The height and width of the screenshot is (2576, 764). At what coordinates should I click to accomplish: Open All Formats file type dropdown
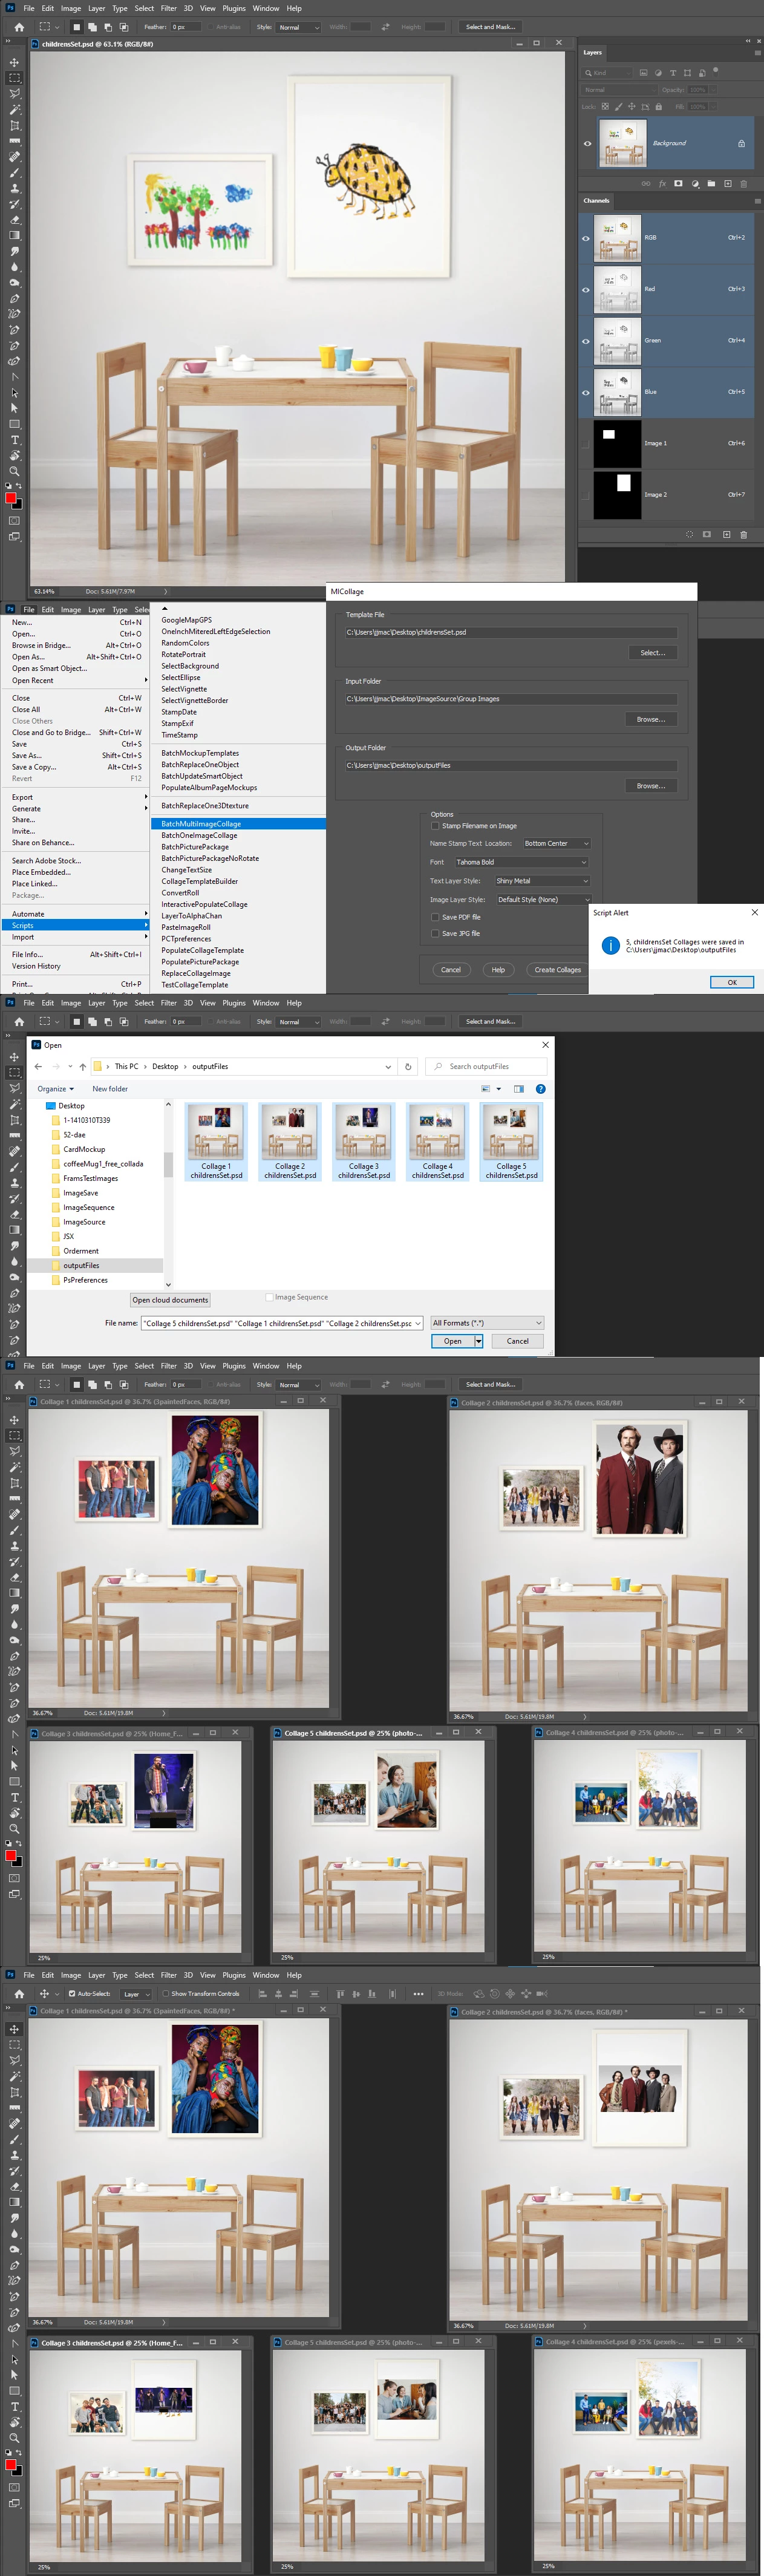[x=487, y=1323]
